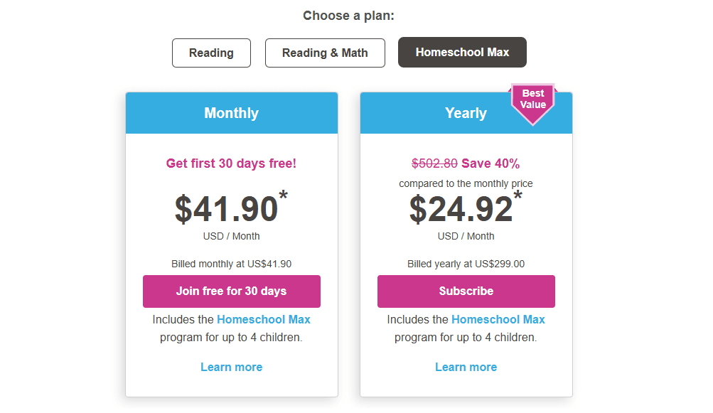Viewport: 713px width, 413px height.
Task: Open Homeschool Max link in the Monthly card
Action: 263,319
